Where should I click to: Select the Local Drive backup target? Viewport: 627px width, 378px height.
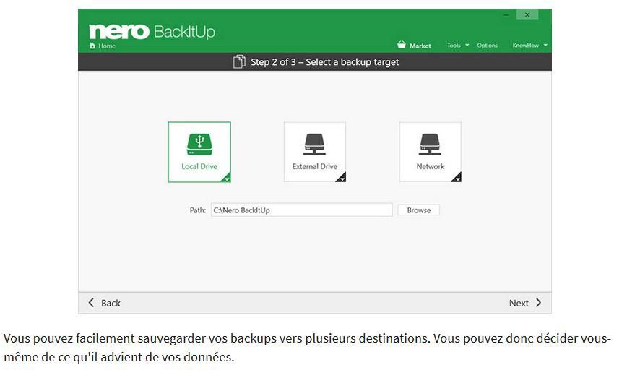tap(199, 152)
